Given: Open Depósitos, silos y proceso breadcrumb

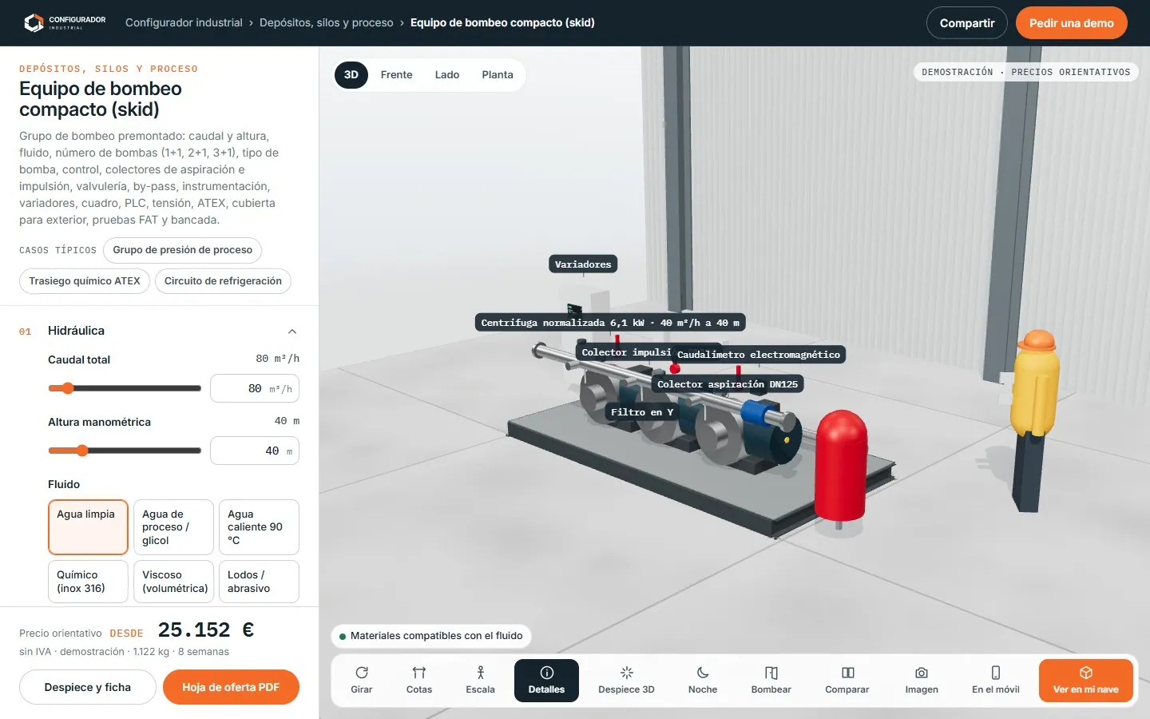Looking at the screenshot, I should [327, 22].
